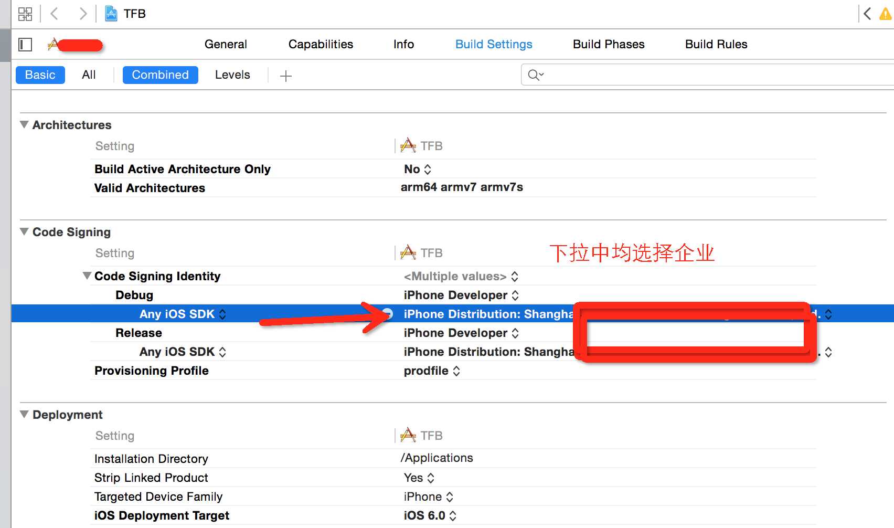894x528 pixels.
Task: Collapse the Code Signing section
Action: tap(24, 232)
